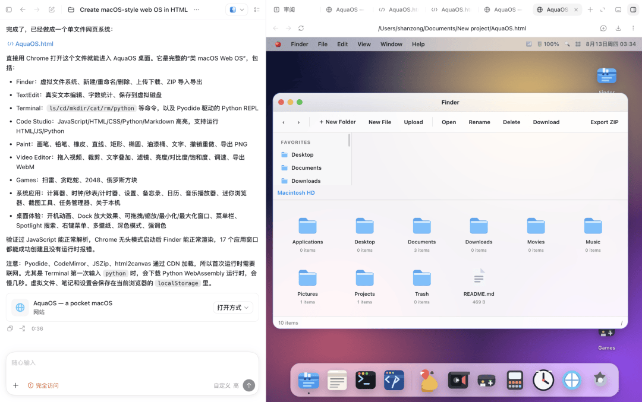Select the Trash folder
This screenshot has height=402, width=642.
(421, 286)
